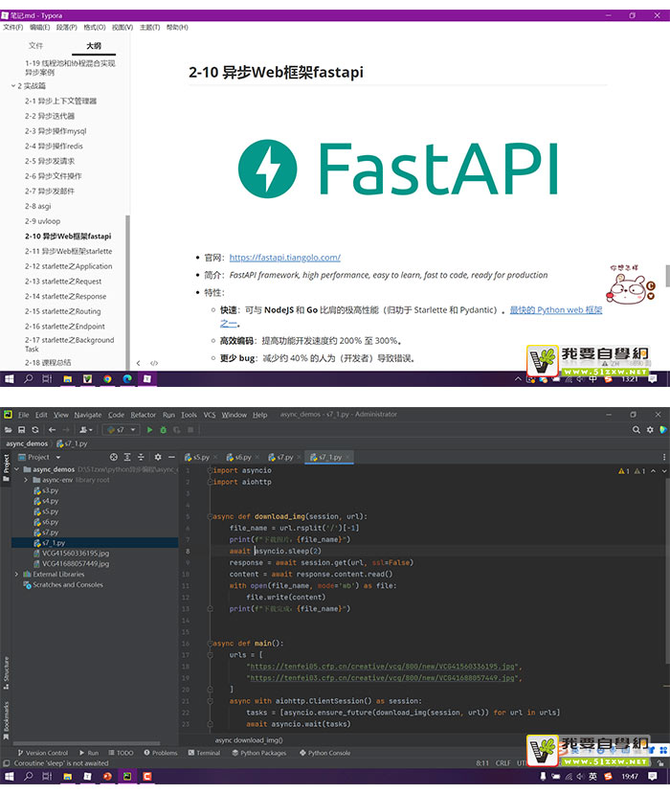Open the Run tool window
Image resolution: width=670 pixels, height=794 pixels.
89,753
